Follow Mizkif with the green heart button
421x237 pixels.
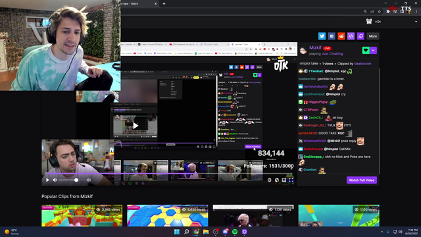click(x=366, y=50)
